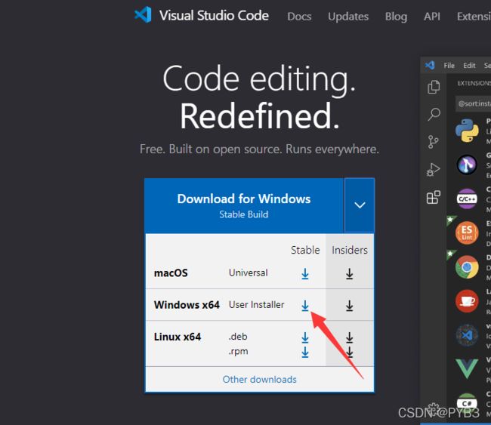Image resolution: width=491 pixels, height=425 pixels.
Task: Click the @sort:installs extensions search field
Action: click(473, 103)
